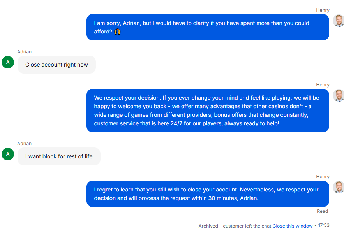
Task: Select the 'I want block for rest of life' bubble
Action: [x=59, y=156]
